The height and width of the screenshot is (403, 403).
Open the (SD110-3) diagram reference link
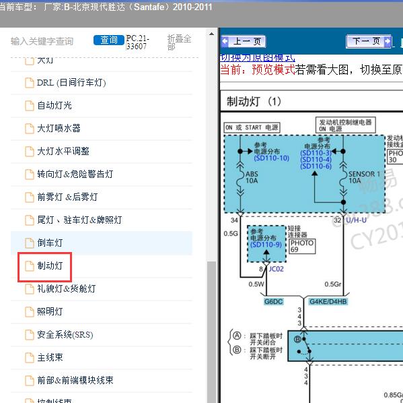coord(316,153)
